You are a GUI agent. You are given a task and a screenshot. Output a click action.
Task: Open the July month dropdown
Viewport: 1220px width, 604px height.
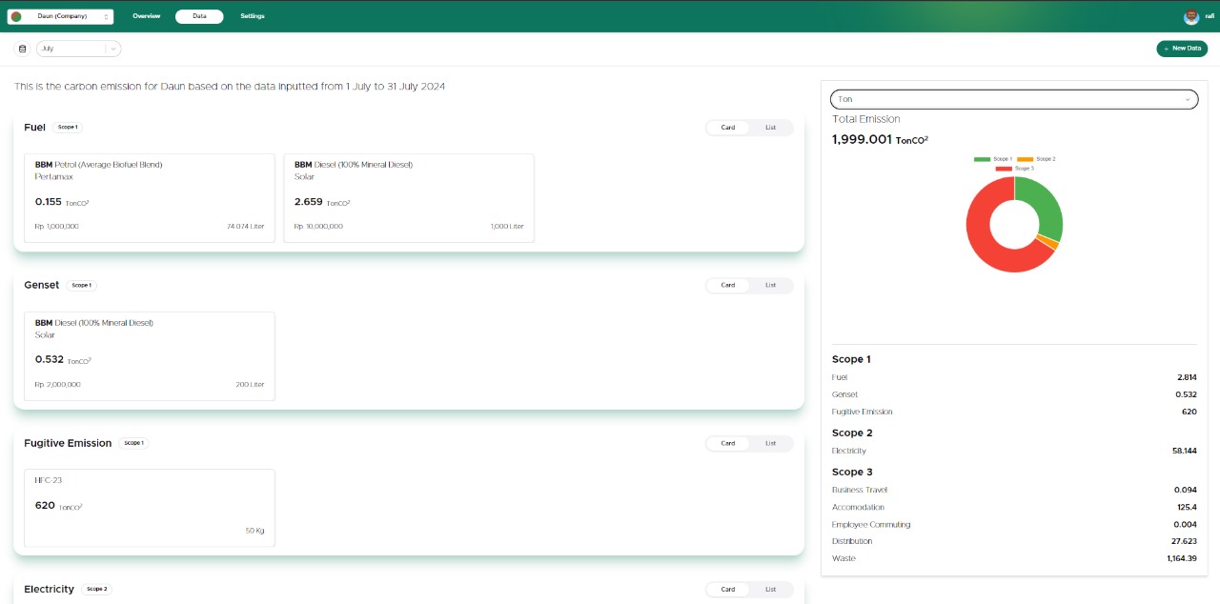point(79,49)
